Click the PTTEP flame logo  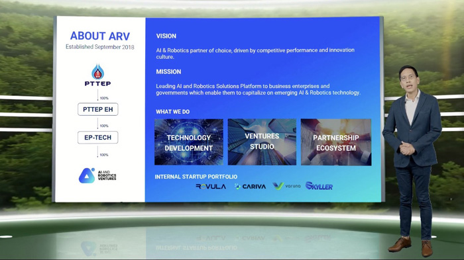coord(97,75)
